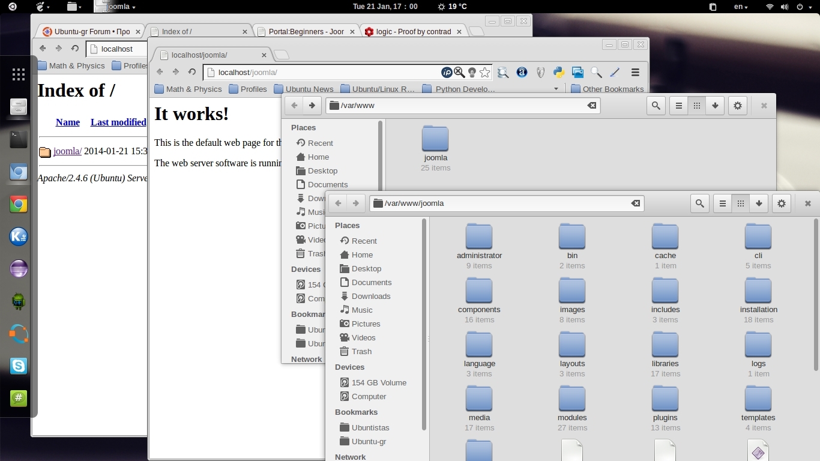The height and width of the screenshot is (461, 820).
Task: Expand the bookmarks bar overflow arrow
Action: click(x=556, y=89)
